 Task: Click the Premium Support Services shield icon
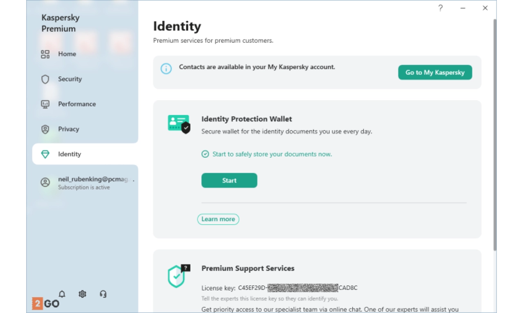(x=178, y=276)
